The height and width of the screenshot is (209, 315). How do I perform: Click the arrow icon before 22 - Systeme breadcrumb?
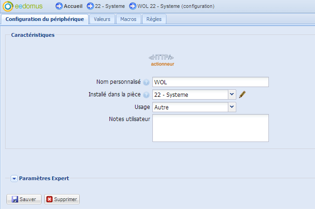coord(90,6)
